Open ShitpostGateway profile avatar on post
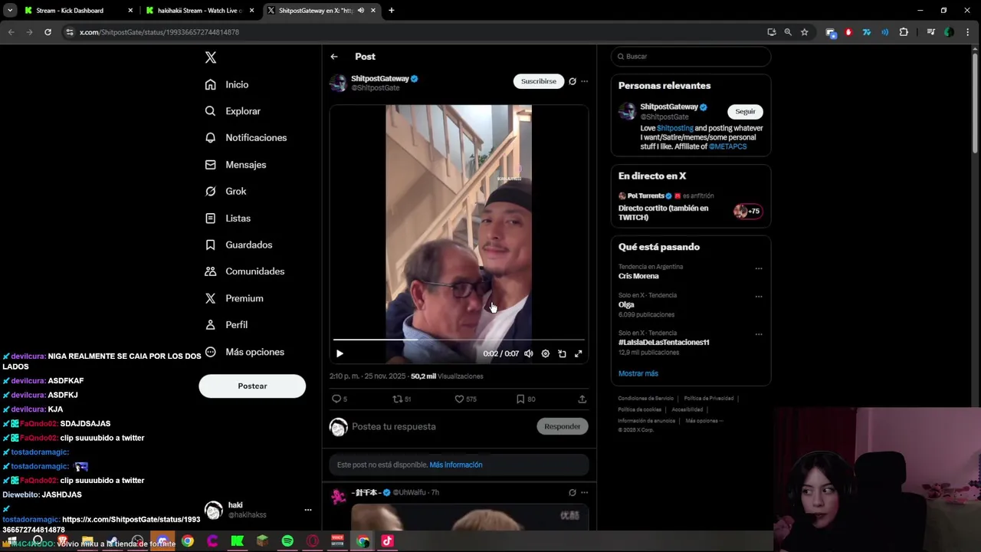981x552 pixels. (338, 83)
